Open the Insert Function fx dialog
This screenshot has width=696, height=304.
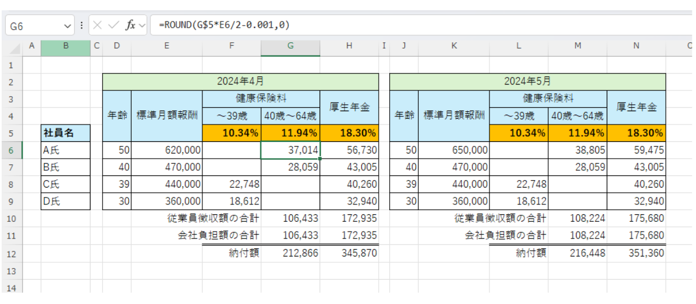point(130,25)
